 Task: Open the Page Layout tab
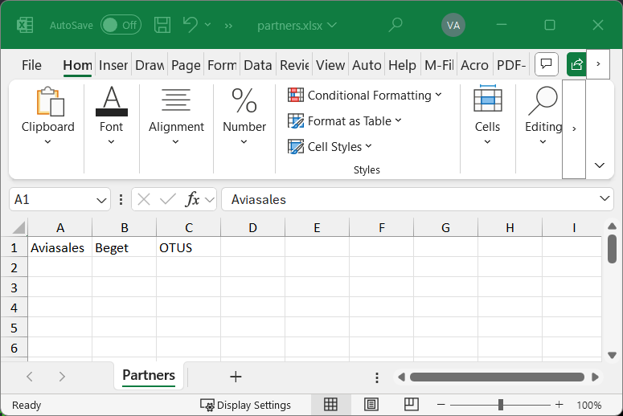click(186, 65)
